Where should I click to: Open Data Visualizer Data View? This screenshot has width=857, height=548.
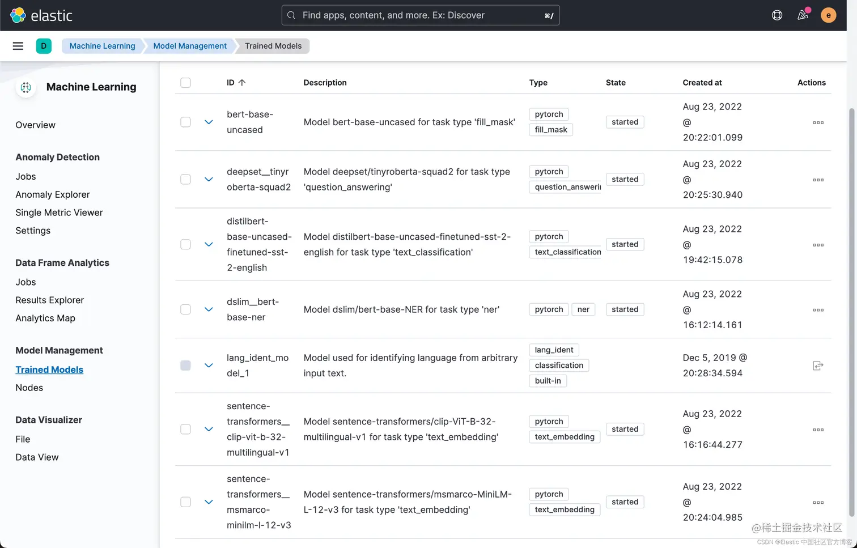(37, 457)
